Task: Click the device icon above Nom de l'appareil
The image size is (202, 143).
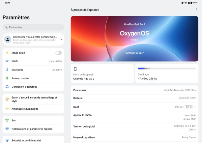Action: [75, 69]
